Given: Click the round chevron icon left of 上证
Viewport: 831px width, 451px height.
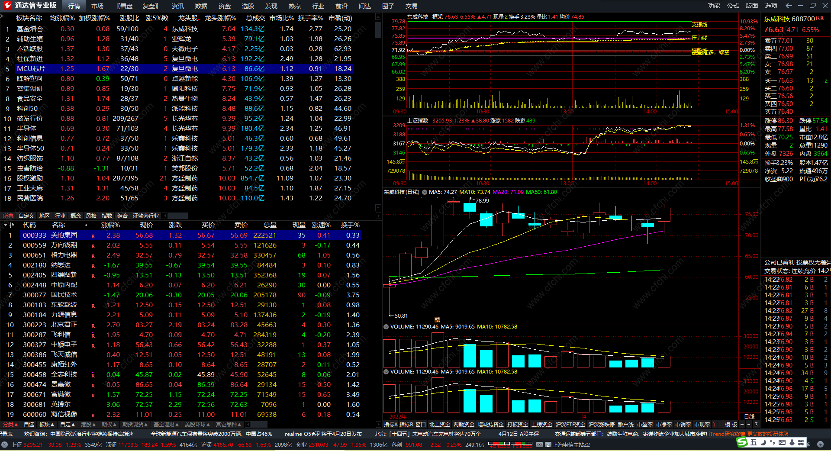Looking at the screenshot, I should [4, 445].
